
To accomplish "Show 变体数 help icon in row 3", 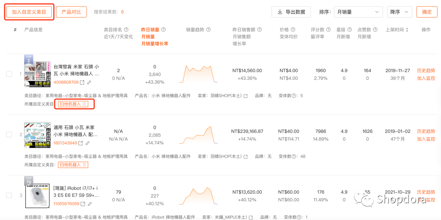I will point(299,217).
